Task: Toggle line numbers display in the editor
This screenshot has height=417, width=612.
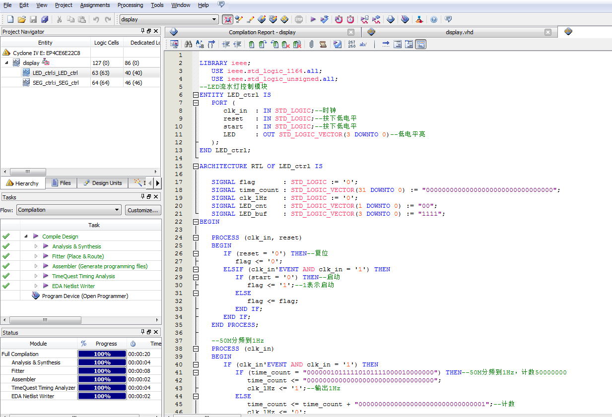Action: coord(352,44)
